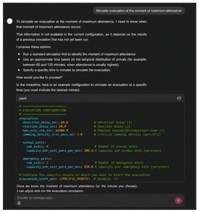This screenshot has height=212, width=199.
Task: Click 'How would you like to proceed?' text
Action: coord(39,77)
